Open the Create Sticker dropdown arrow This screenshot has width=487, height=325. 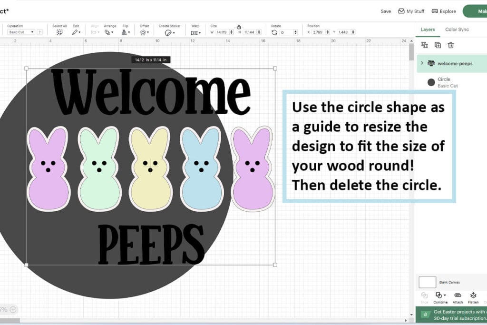[x=174, y=33]
